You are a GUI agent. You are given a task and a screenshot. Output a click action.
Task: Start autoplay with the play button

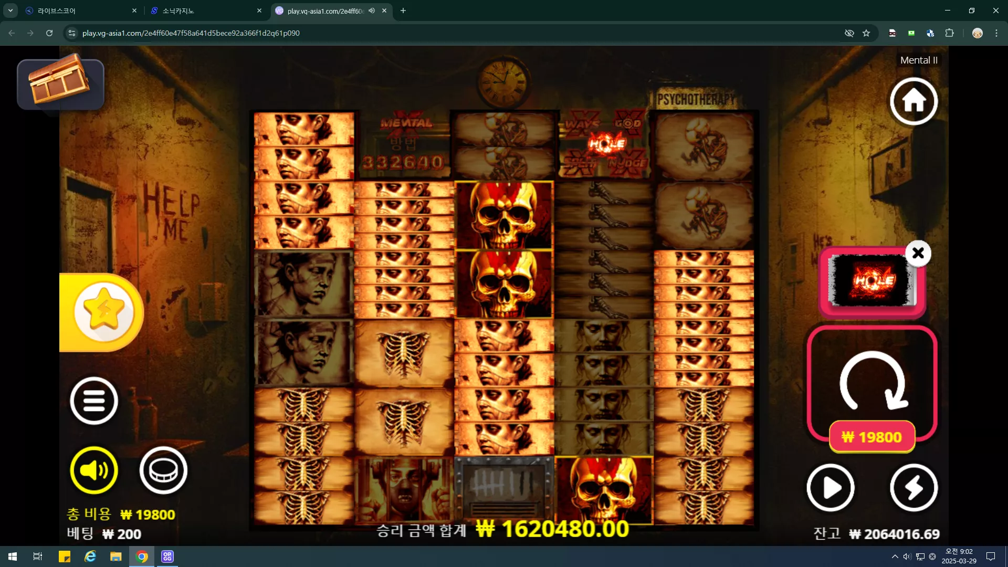tap(831, 488)
